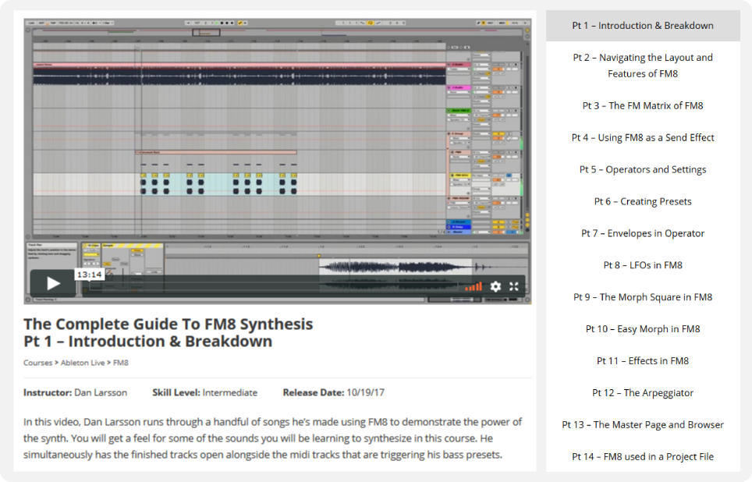Open the Courses breadcrumb link
Viewport: 752px width, 482px height.
pyautogui.click(x=38, y=363)
